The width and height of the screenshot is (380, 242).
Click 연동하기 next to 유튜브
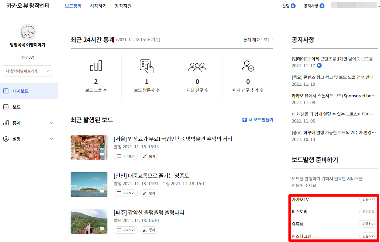click(368, 224)
